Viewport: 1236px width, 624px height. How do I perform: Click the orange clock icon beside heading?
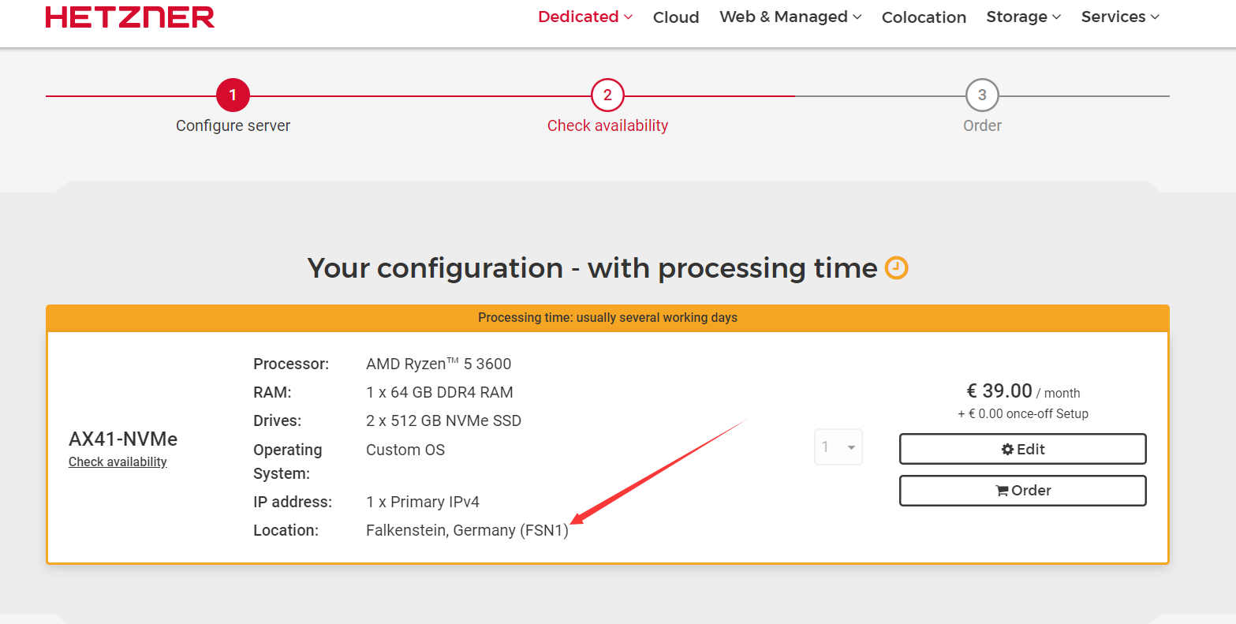(897, 268)
